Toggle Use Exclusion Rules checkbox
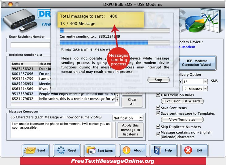This screenshot has height=165, width=226. (x=158, y=95)
